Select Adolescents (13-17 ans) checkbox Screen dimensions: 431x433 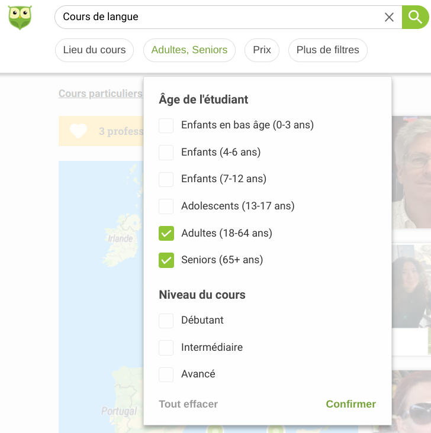(166, 206)
